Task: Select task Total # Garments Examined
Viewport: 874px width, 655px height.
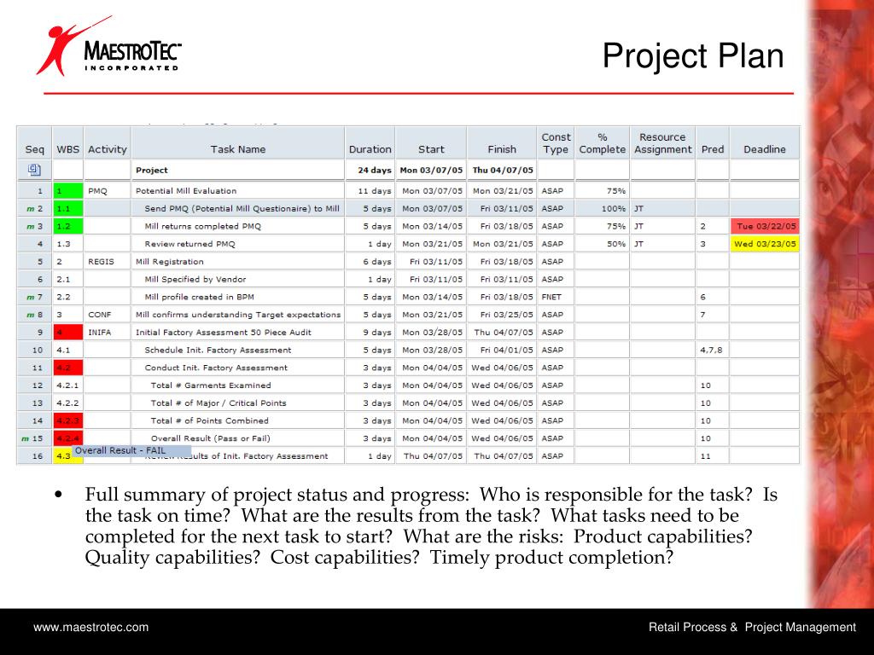Action: pyautogui.click(x=211, y=385)
